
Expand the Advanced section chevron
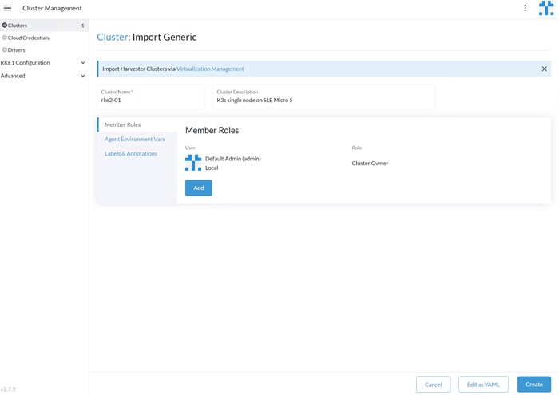tap(83, 76)
